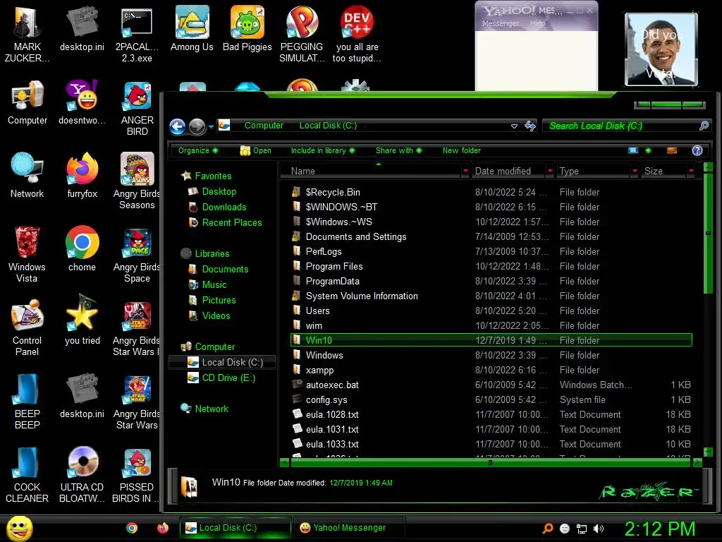Viewport: 722px width, 542px height.
Task: Change view with the views icon
Action: click(x=633, y=150)
